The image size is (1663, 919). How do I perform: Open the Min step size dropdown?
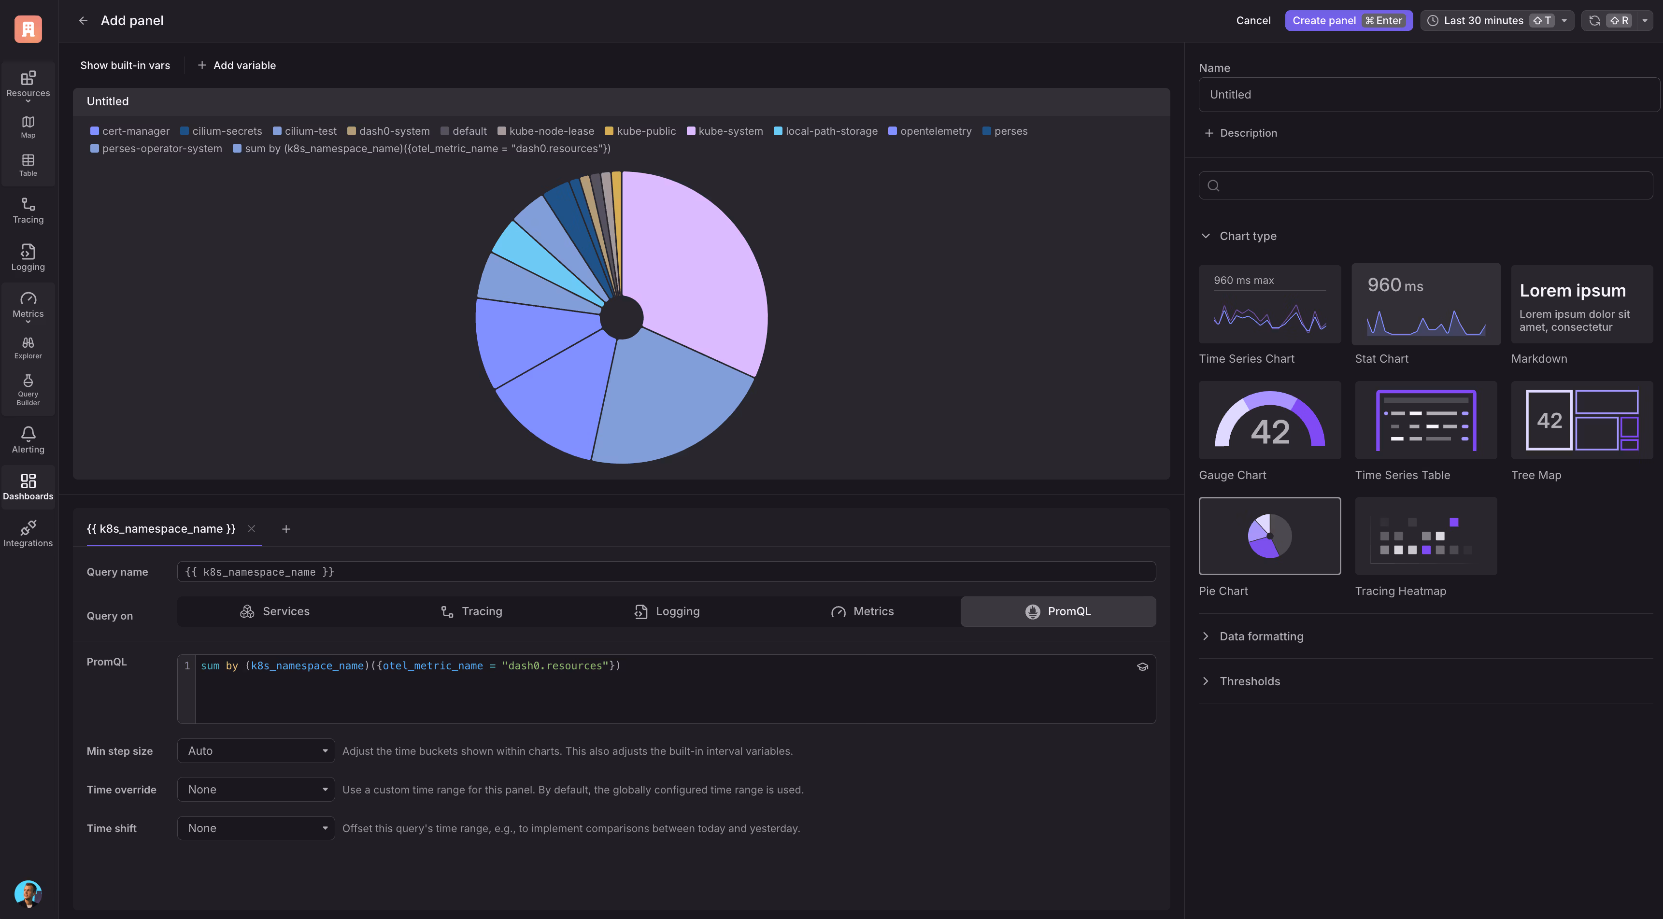tap(256, 750)
